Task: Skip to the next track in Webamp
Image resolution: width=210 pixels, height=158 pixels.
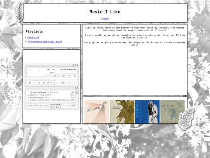Action: click(48, 83)
